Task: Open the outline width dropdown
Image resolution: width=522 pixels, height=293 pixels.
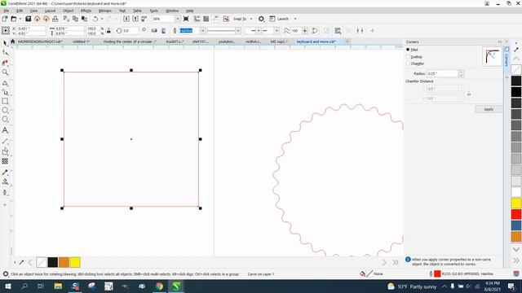Action: 202,31
